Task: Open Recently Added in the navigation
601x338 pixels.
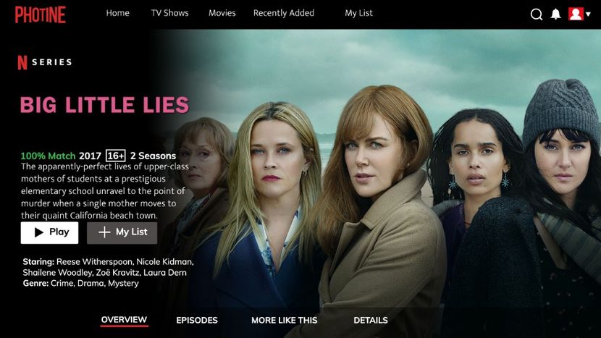Action: coord(284,13)
